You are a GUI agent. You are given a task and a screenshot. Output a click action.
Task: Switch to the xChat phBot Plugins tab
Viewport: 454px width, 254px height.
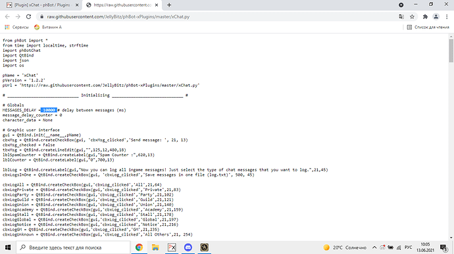pos(43,5)
